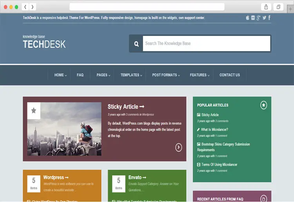This screenshot has width=294, height=202.
Task: Open Bootstrap Skins Category Submission Requirements
Action: 223,147
